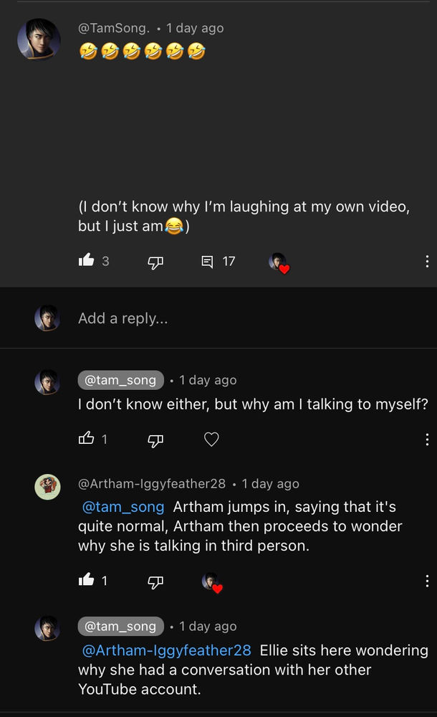This screenshot has width=437, height=717.
Task: Click the creator heart badge on top comment
Action: (279, 263)
